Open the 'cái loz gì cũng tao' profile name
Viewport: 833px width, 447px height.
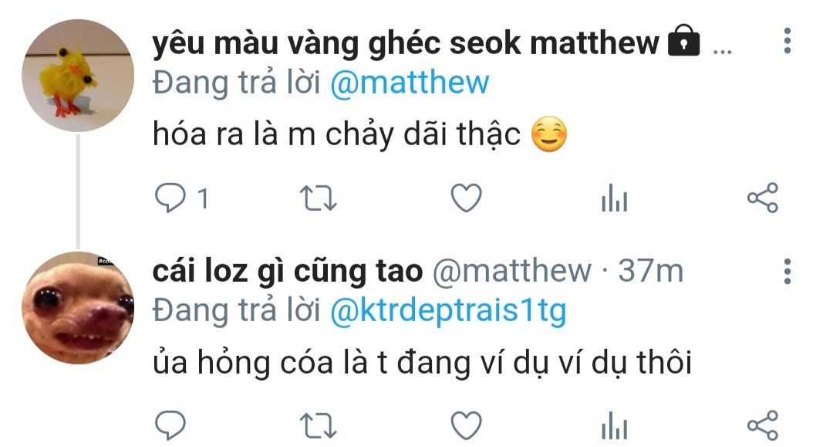pyautogui.click(x=288, y=271)
